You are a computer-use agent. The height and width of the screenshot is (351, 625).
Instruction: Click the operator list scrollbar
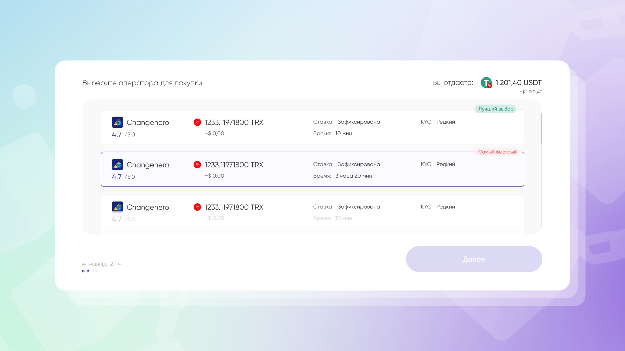pyautogui.click(x=542, y=129)
